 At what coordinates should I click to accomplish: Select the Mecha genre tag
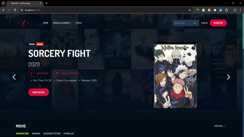pyautogui.click(x=32, y=44)
